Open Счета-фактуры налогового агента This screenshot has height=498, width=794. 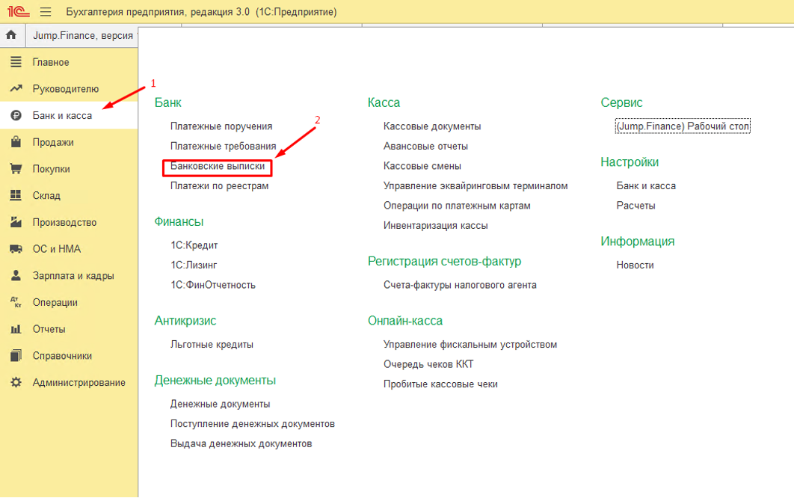pyautogui.click(x=459, y=285)
